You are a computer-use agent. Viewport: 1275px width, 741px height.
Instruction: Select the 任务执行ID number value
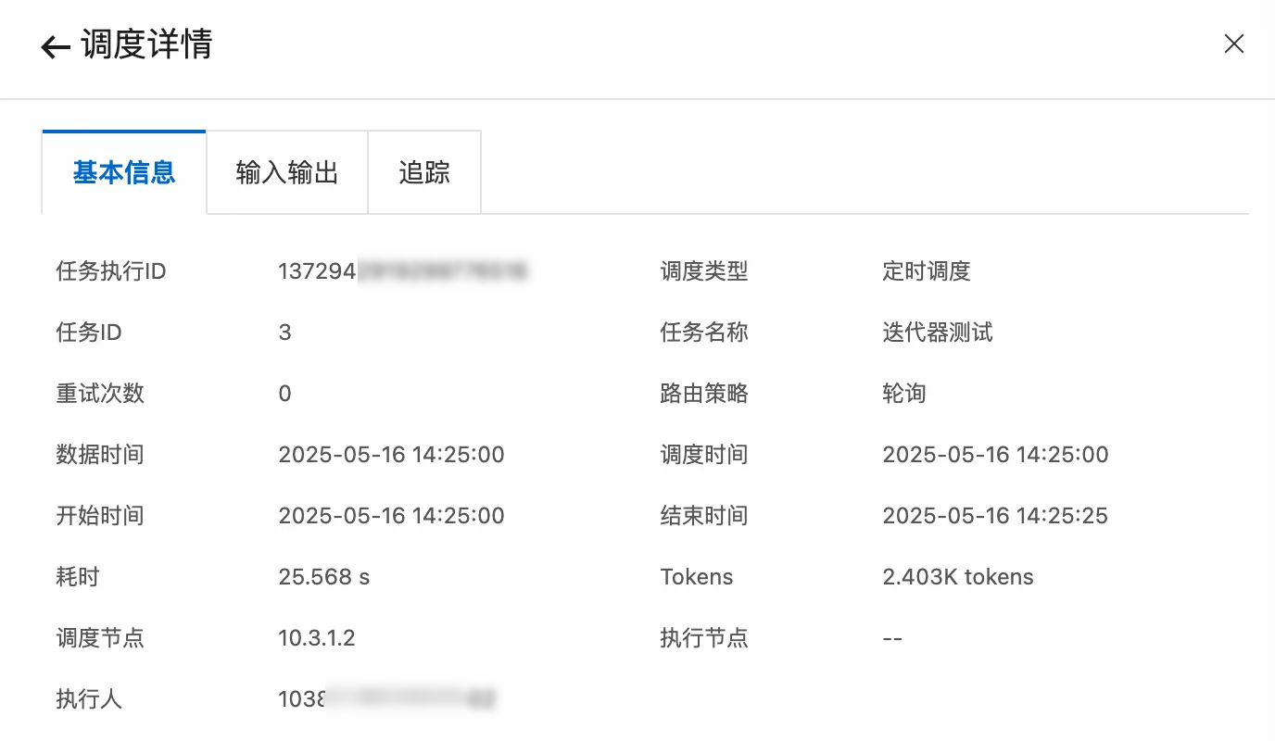(x=403, y=271)
